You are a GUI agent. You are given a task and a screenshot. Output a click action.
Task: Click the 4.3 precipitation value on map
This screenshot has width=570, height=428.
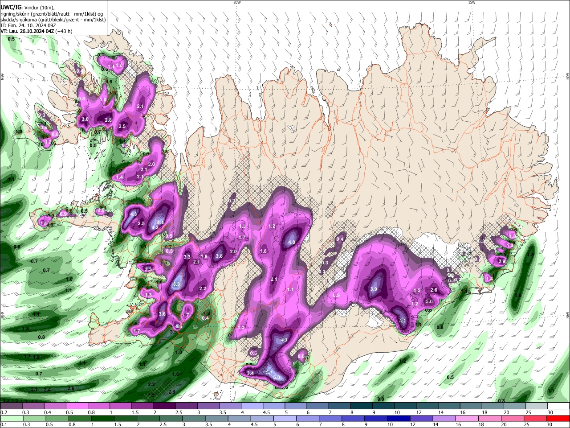tap(133, 214)
